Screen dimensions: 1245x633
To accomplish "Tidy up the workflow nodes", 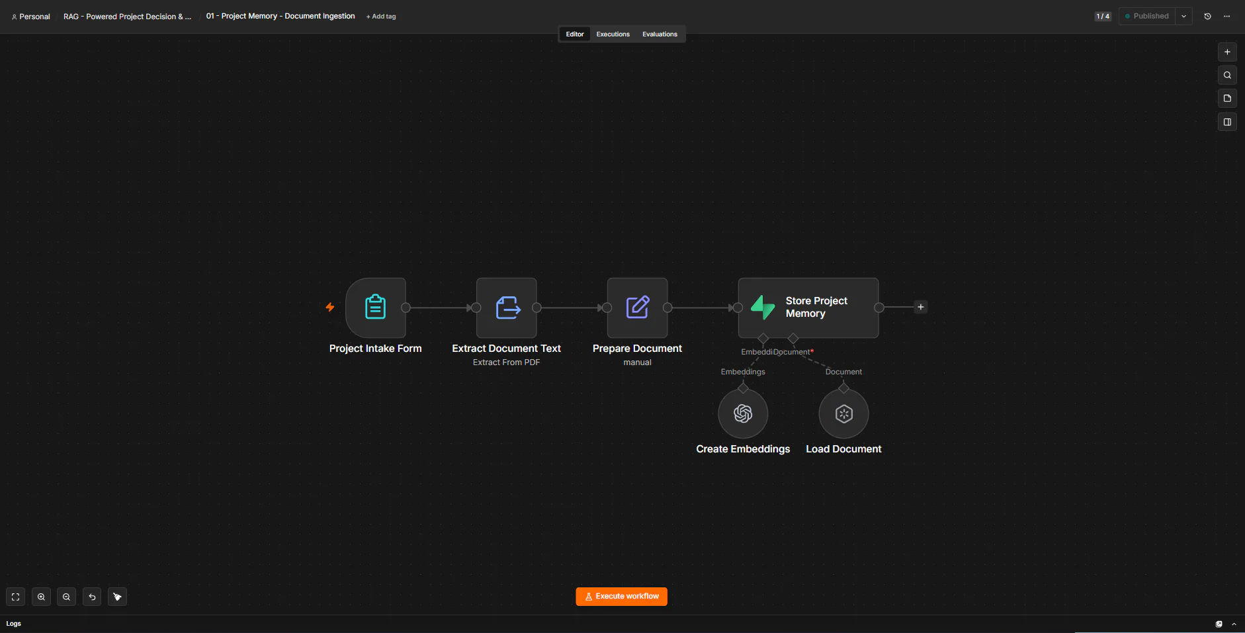I will pyautogui.click(x=117, y=597).
